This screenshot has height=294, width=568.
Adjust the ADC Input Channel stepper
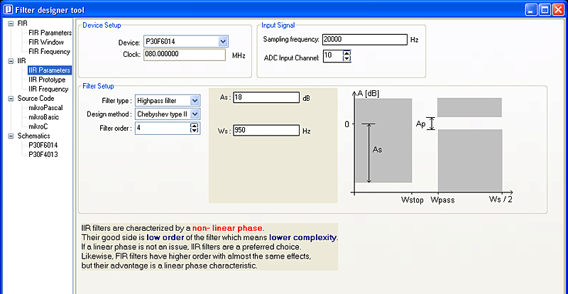pos(346,55)
